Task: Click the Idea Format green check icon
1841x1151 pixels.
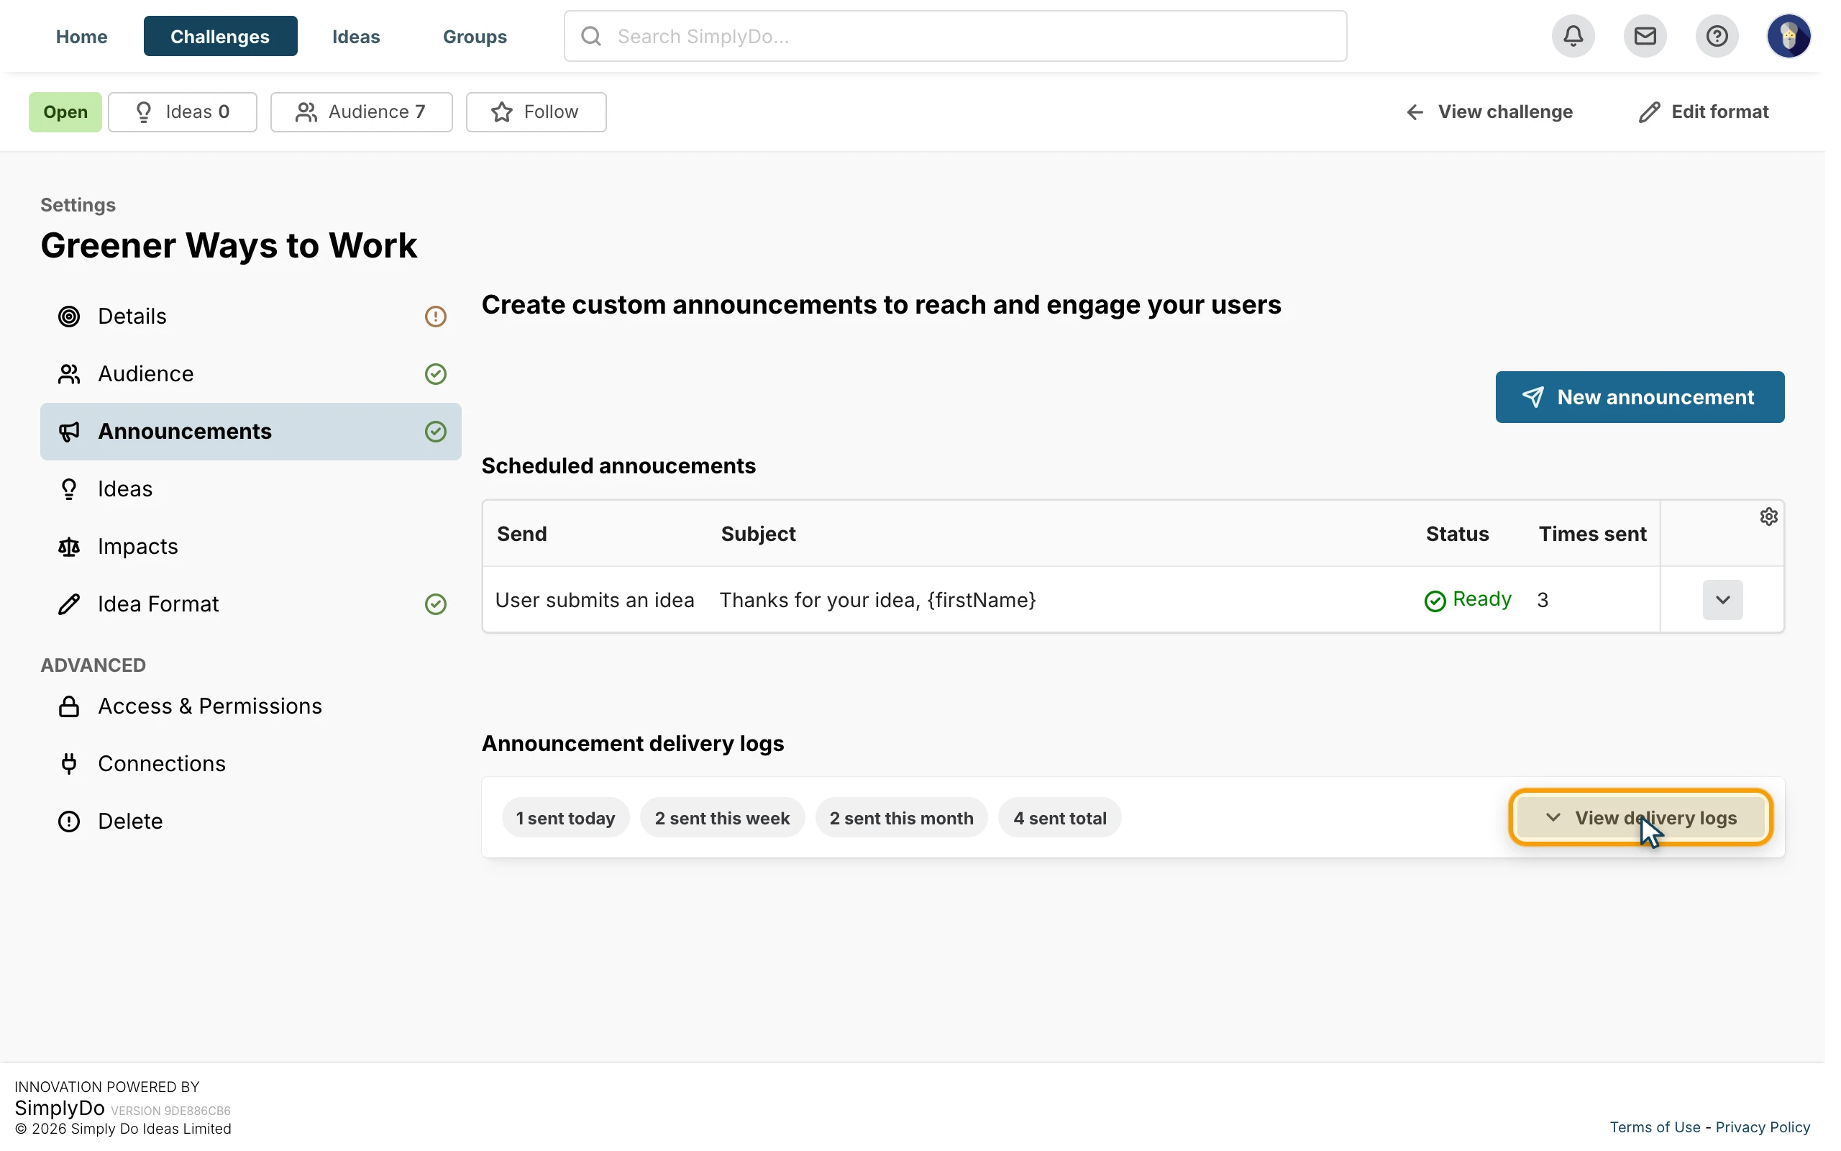Action: [435, 604]
